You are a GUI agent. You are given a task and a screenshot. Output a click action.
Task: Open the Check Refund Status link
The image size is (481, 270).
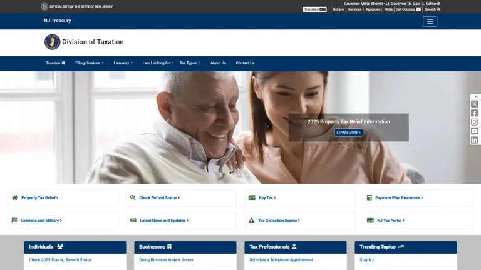(x=160, y=198)
